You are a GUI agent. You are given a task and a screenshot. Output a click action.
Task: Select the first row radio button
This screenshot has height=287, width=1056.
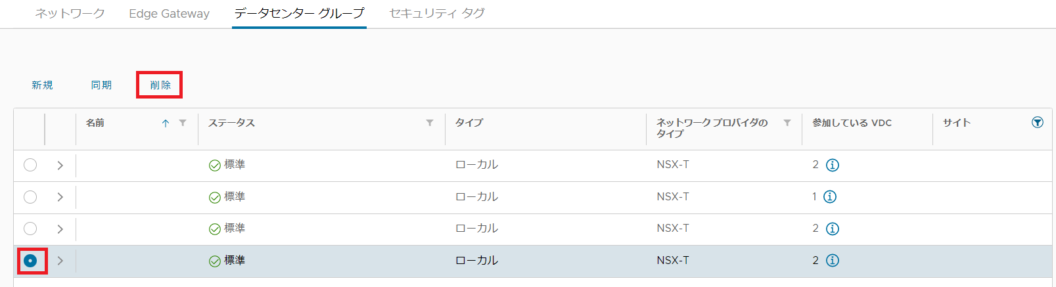(x=30, y=165)
